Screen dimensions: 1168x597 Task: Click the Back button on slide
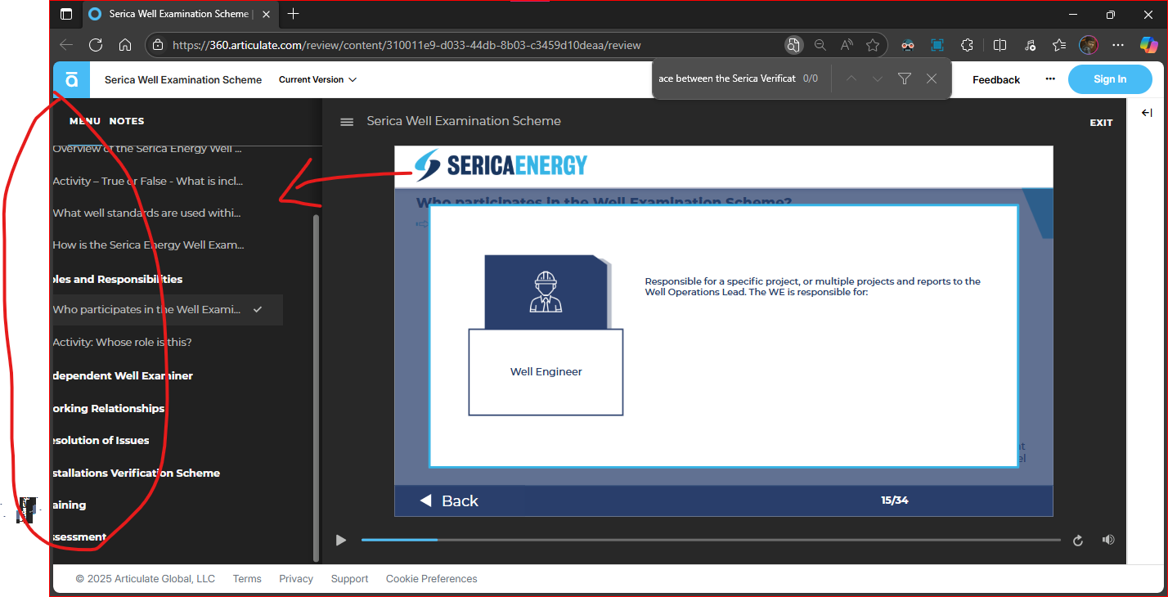click(449, 500)
